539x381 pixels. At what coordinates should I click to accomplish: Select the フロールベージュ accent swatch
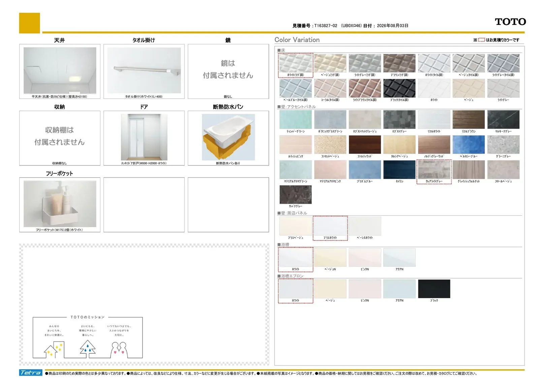click(x=503, y=169)
